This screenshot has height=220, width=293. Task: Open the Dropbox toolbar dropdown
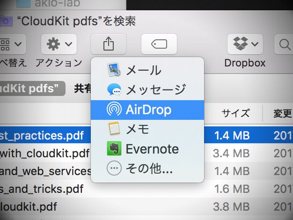tap(245, 44)
